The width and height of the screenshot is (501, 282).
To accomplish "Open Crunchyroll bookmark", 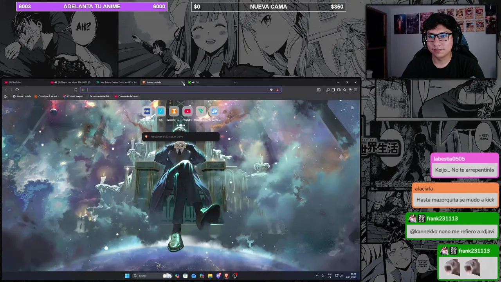I will point(47,96).
